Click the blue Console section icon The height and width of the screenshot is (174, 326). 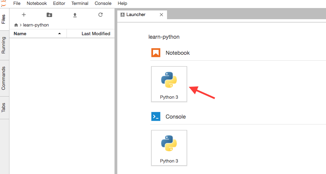click(156, 116)
